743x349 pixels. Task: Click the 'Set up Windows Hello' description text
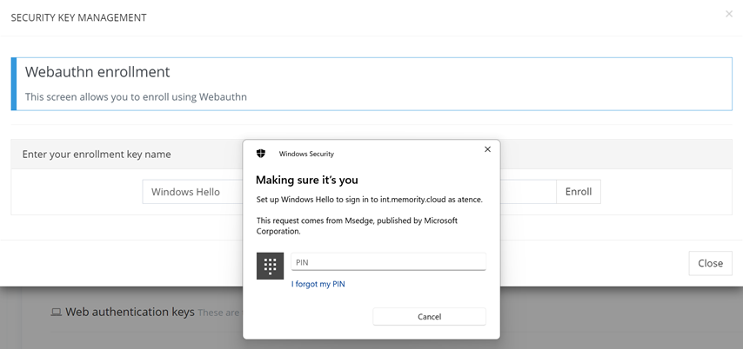point(369,200)
